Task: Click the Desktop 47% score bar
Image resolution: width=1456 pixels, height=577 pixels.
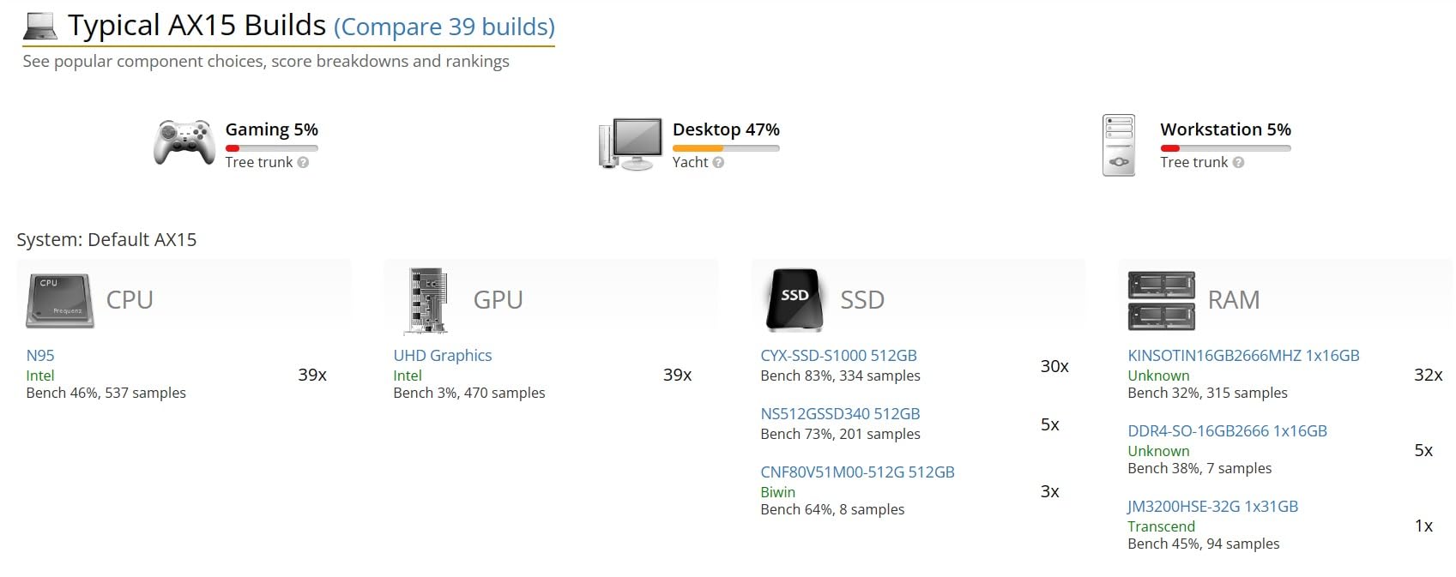Action: (x=726, y=148)
